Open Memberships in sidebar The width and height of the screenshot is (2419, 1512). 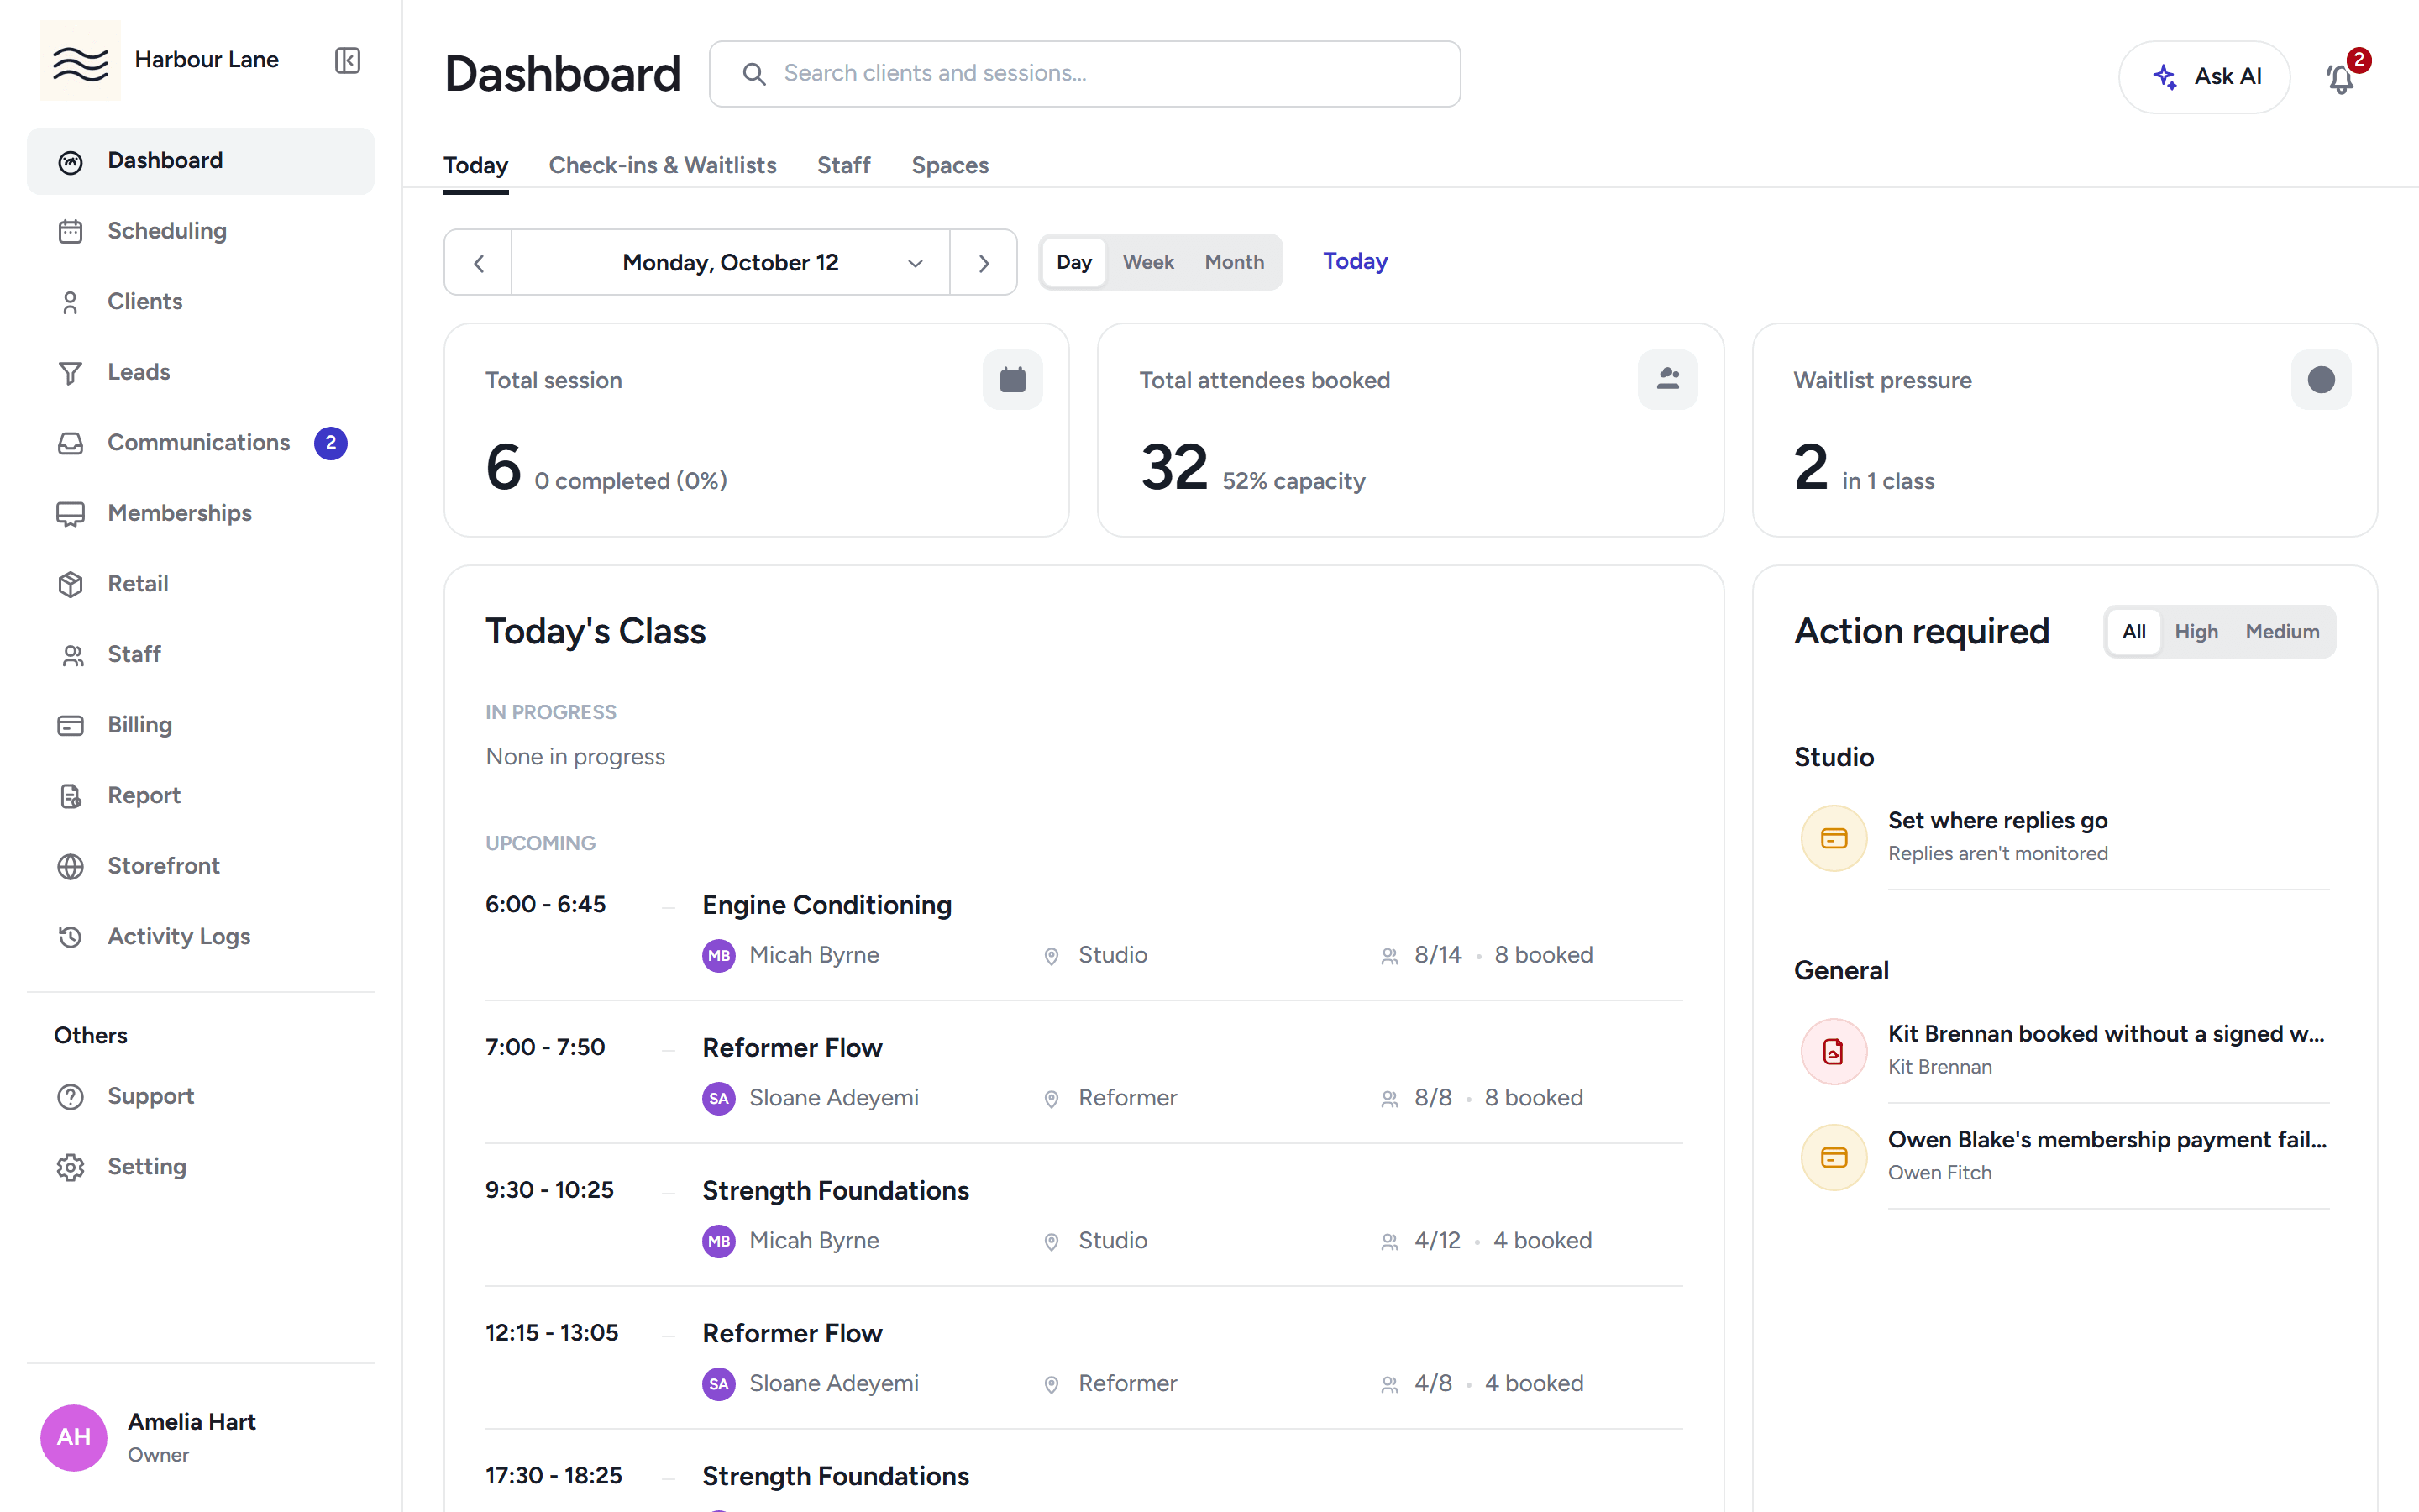(201, 513)
